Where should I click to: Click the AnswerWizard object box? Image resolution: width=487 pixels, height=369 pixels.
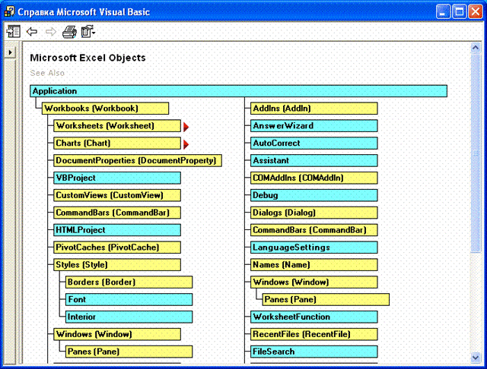coord(314,126)
